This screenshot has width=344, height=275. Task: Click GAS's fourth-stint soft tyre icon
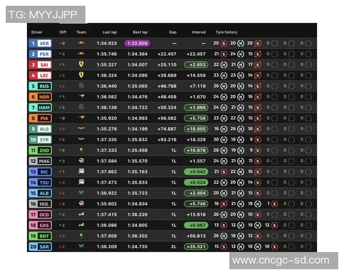pyautogui.click(x=274, y=225)
